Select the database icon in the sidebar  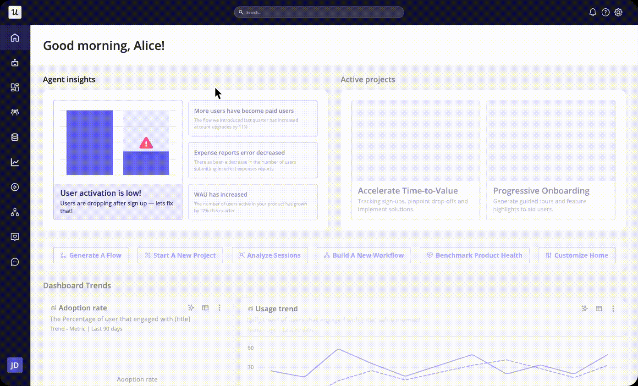(x=15, y=137)
